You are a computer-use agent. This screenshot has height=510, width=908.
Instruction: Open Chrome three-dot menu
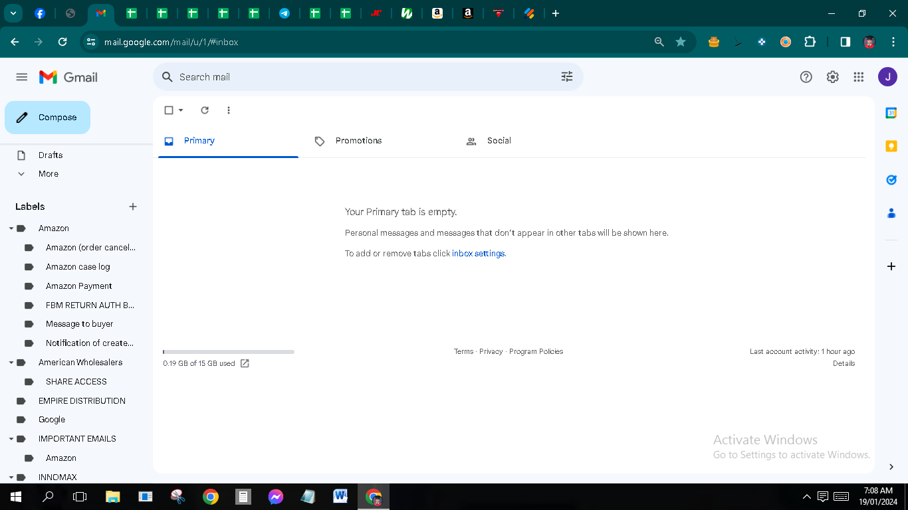893,42
